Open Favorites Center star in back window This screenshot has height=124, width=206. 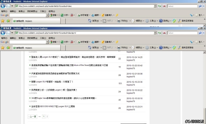(3, 21)
